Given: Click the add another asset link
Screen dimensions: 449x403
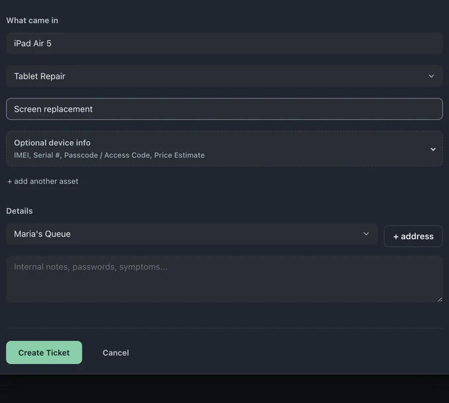Looking at the screenshot, I should pos(43,181).
